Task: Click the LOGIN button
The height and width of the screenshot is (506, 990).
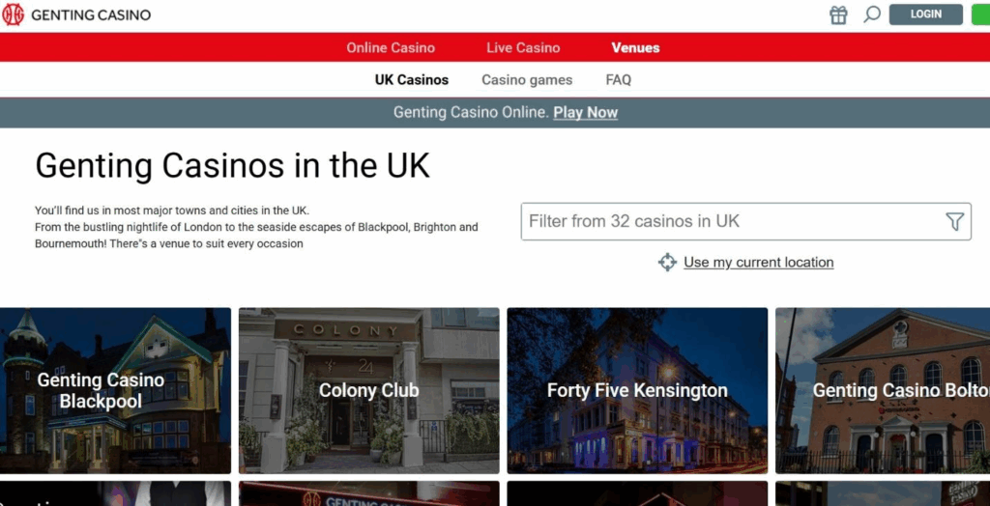Action: click(925, 14)
